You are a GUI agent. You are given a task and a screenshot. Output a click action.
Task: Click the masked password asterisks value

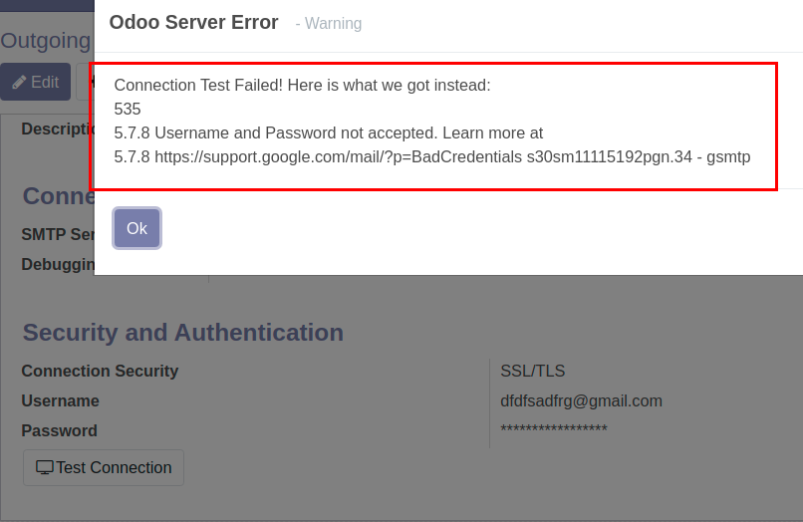(x=554, y=428)
